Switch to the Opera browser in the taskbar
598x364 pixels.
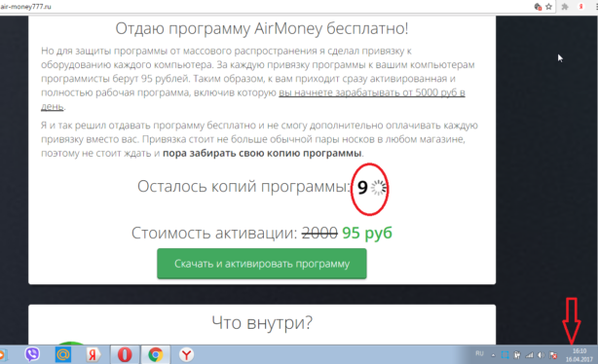pyautogui.click(x=125, y=354)
